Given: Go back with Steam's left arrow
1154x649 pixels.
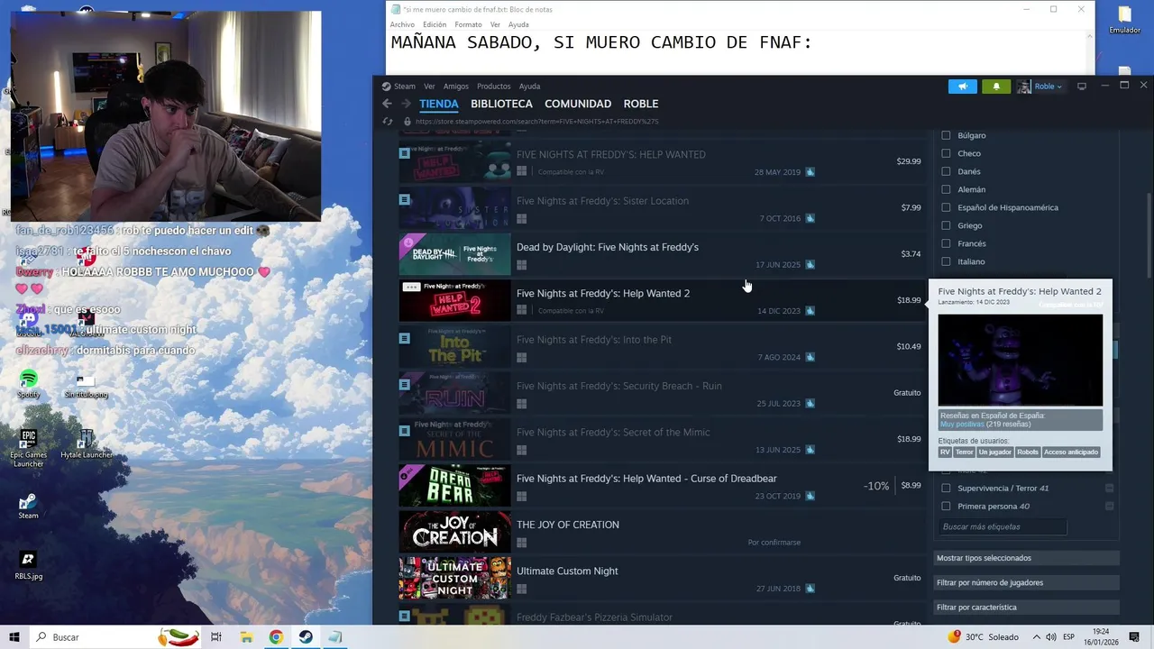Looking at the screenshot, I should click(388, 104).
